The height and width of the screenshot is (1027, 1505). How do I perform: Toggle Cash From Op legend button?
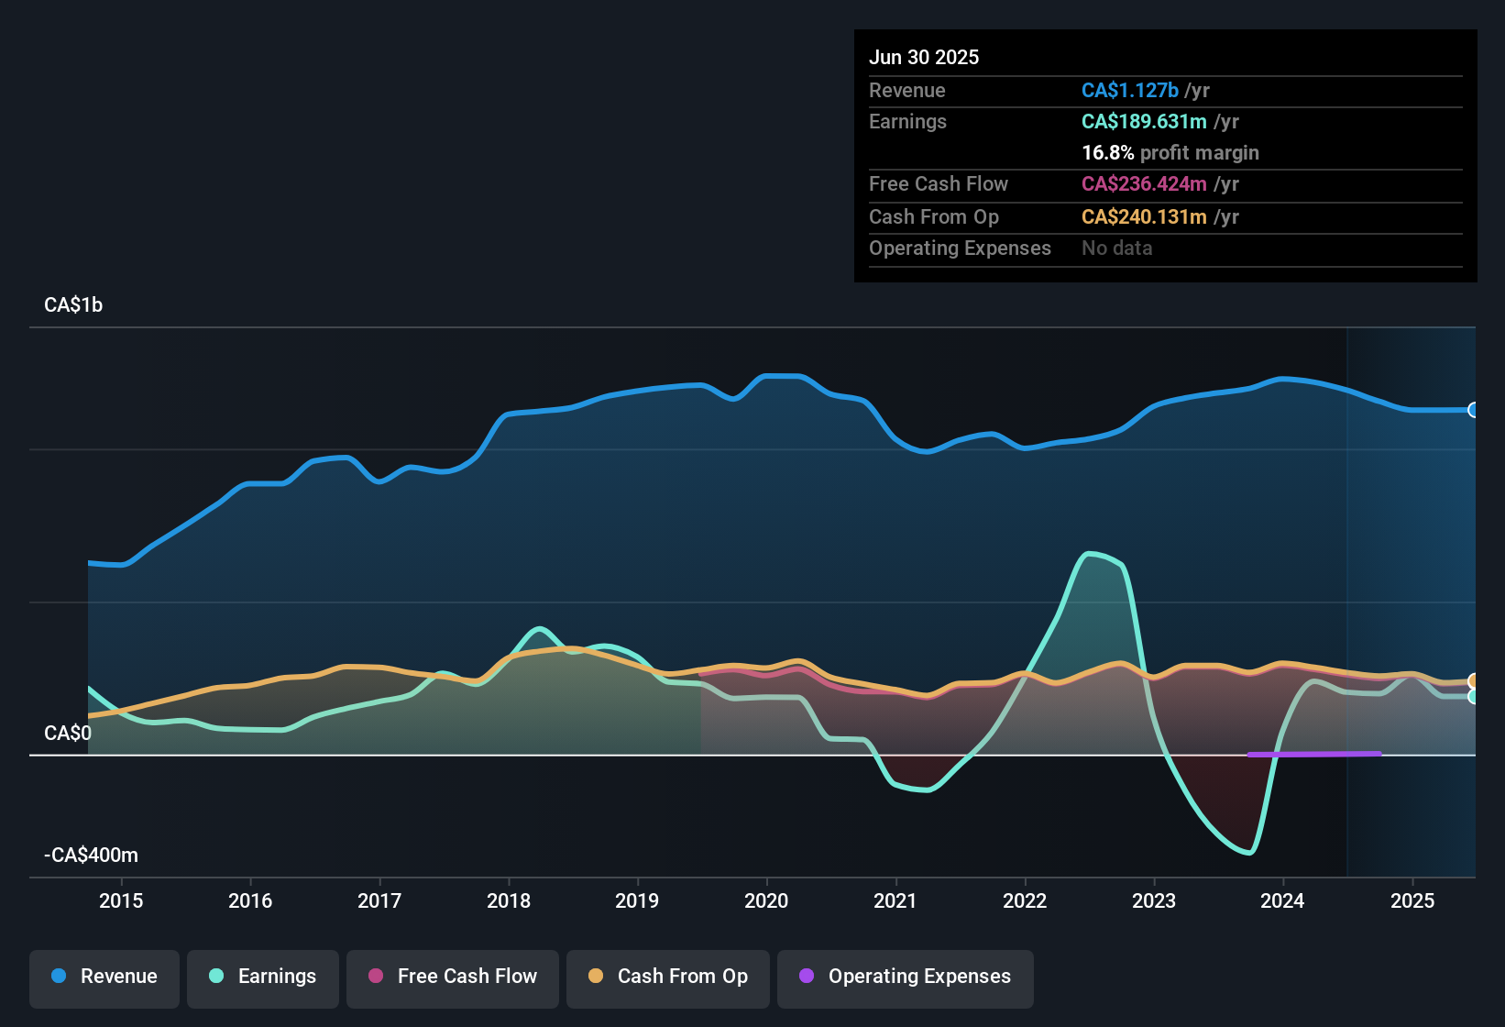(668, 977)
